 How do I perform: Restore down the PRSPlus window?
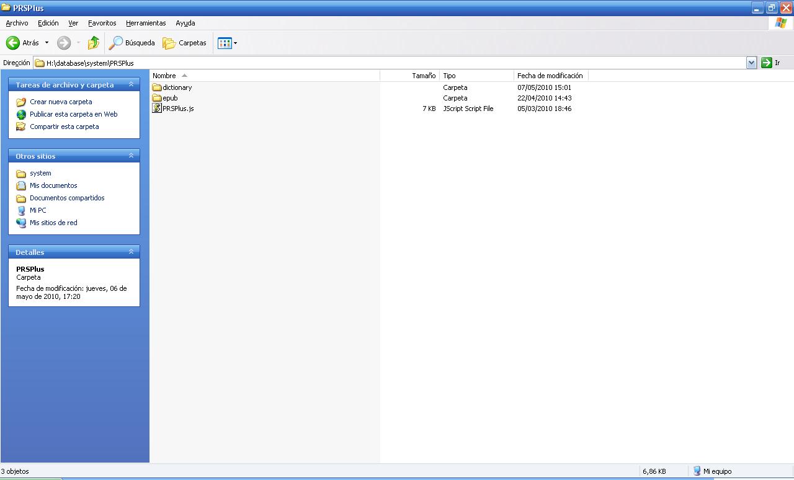tap(771, 8)
